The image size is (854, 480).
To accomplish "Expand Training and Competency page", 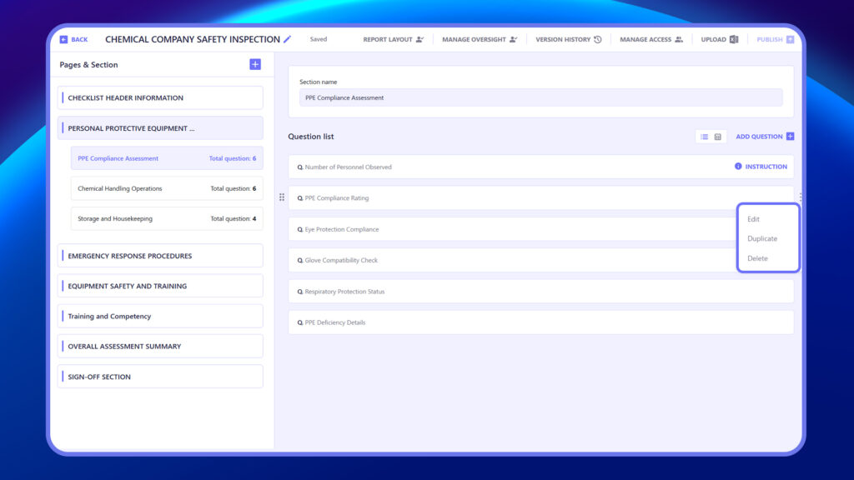I will click(160, 316).
